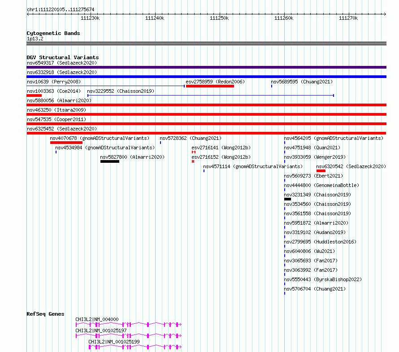Select the red nsv6320542 variant bar
Viewport: 399px width, 352px height.
pos(321,171)
